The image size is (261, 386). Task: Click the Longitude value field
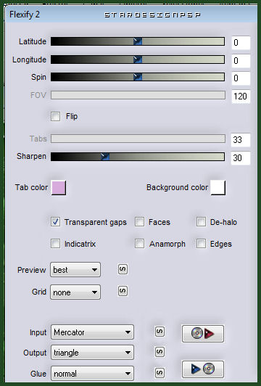pos(241,60)
